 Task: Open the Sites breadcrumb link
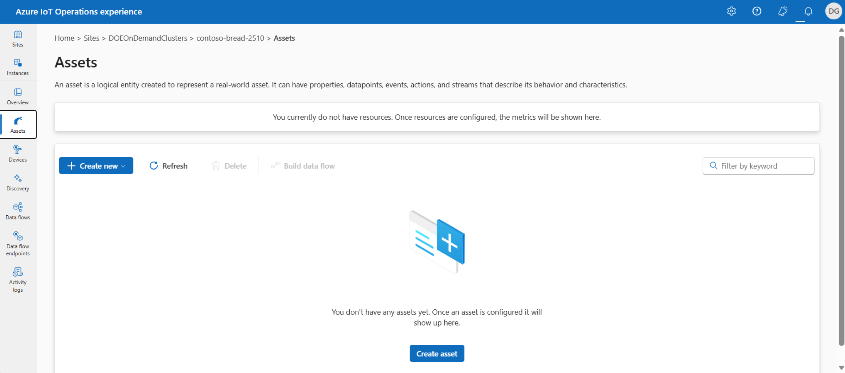92,38
